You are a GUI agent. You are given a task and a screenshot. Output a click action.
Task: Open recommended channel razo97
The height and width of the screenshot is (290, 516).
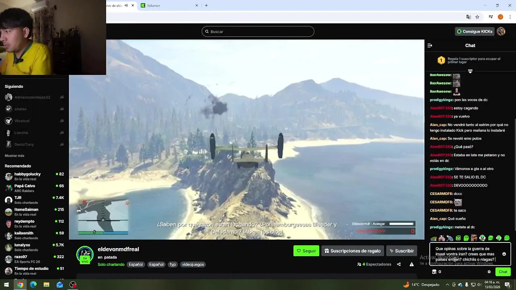point(34,259)
